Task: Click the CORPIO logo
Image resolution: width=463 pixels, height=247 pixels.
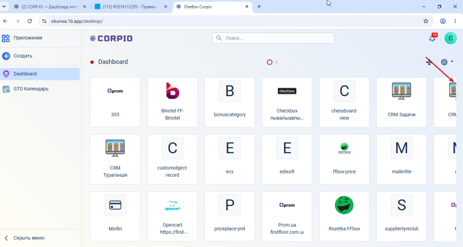Action: click(x=112, y=38)
